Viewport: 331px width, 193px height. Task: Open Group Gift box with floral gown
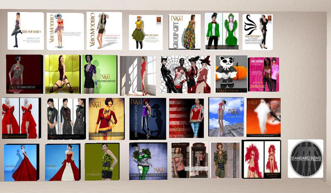(185, 32)
